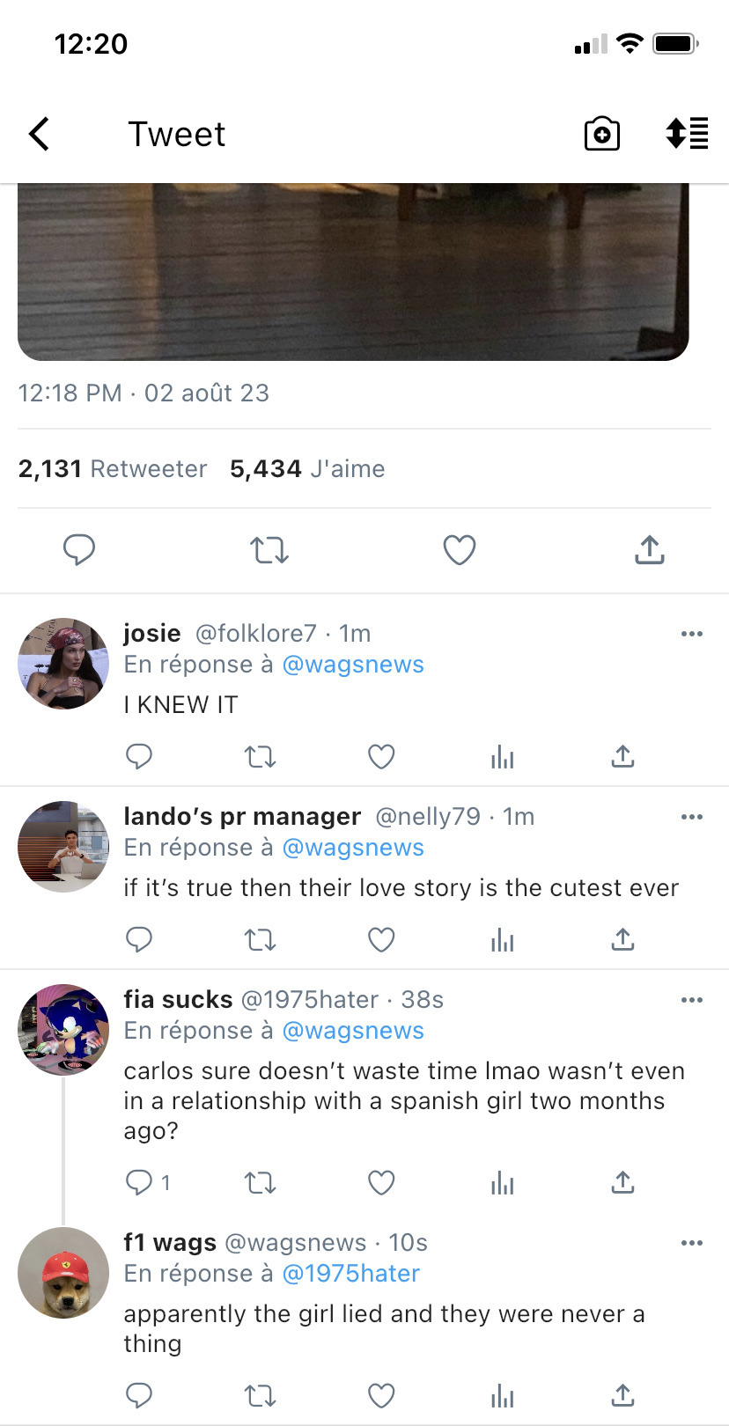The height and width of the screenshot is (1426, 729).
Task: Tap the sort replies icon
Action: (687, 134)
